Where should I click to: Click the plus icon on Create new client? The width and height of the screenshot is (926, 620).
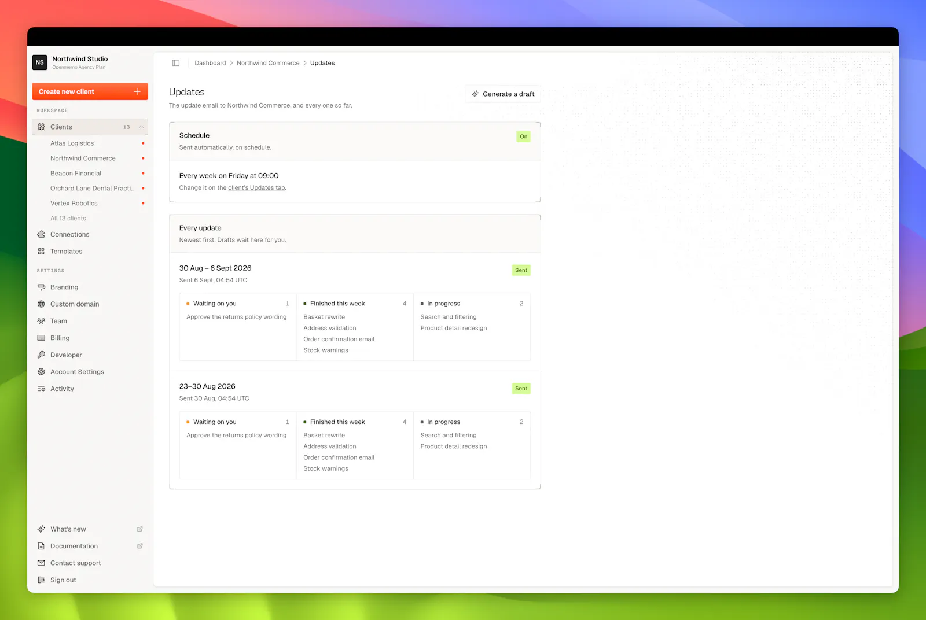tap(137, 92)
